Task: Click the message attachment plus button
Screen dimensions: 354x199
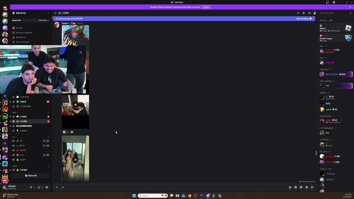Action: (57, 187)
